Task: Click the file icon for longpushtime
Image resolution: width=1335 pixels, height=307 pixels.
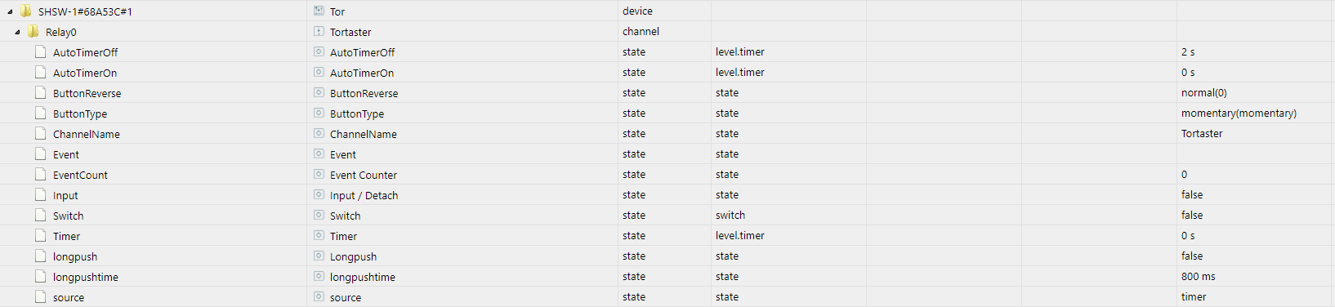Action: (40, 277)
